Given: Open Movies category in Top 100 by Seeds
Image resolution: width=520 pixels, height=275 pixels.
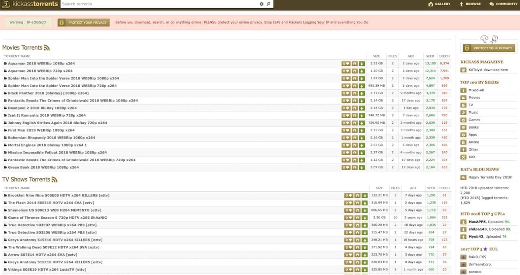Looking at the screenshot, I should click(474, 97).
